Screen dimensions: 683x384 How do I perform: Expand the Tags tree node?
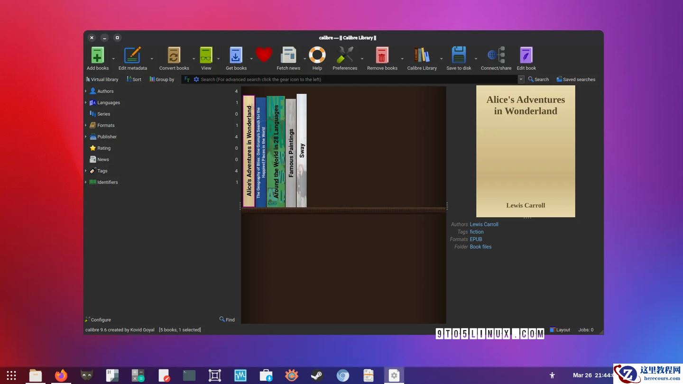[x=86, y=171]
